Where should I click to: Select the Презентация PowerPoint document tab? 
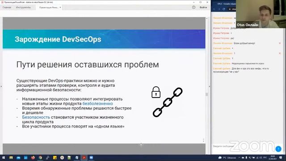tap(49, 8)
